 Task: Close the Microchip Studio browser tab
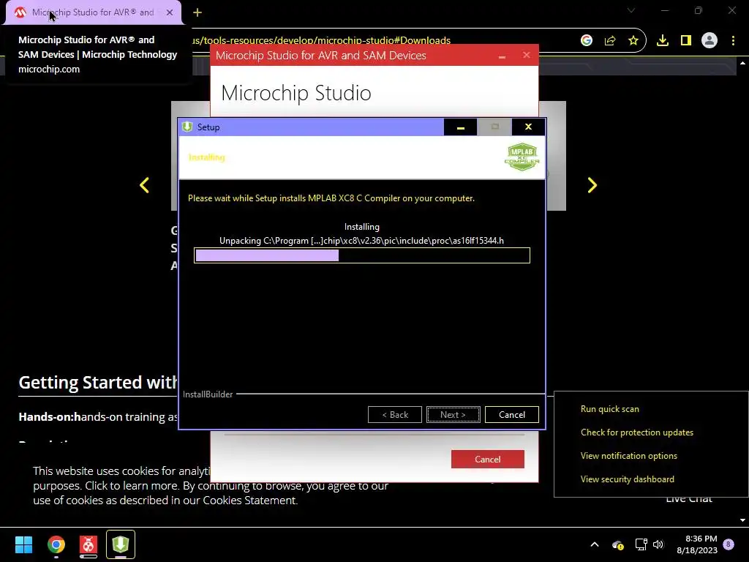coord(170,12)
